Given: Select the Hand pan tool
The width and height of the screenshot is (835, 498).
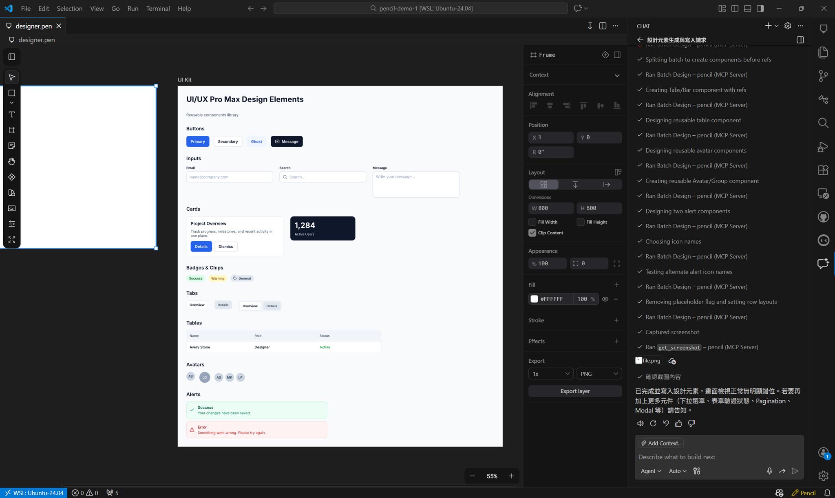Looking at the screenshot, I should [12, 161].
